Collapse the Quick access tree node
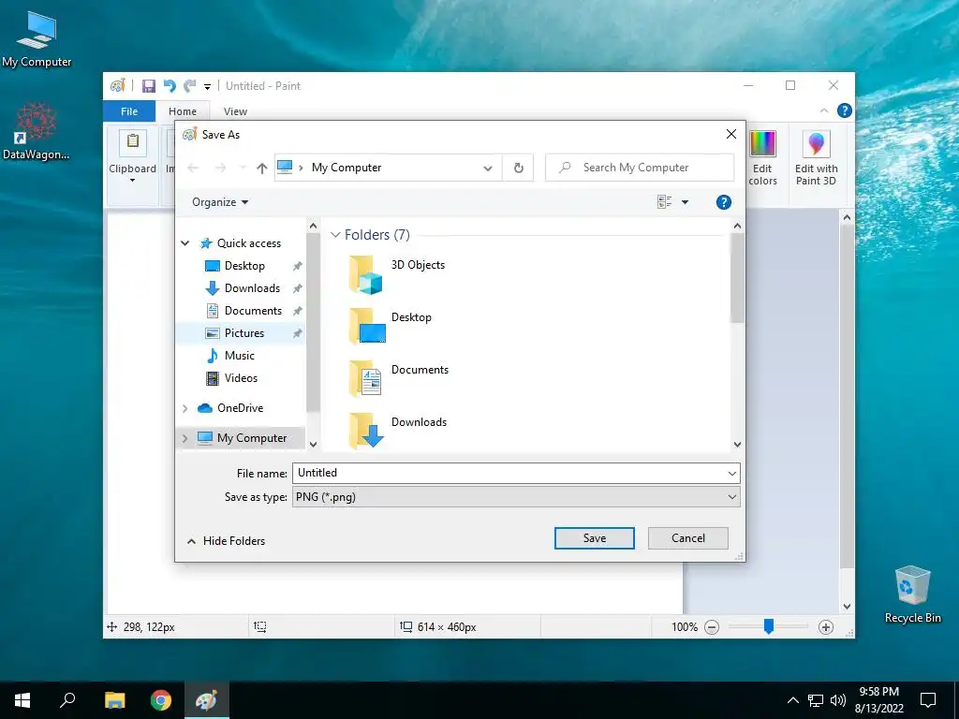Screen dimensions: 959x719 [185, 243]
